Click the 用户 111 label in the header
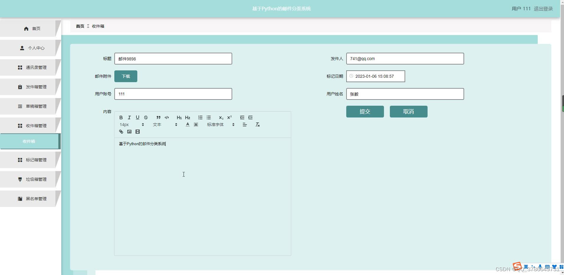 [x=521, y=9]
